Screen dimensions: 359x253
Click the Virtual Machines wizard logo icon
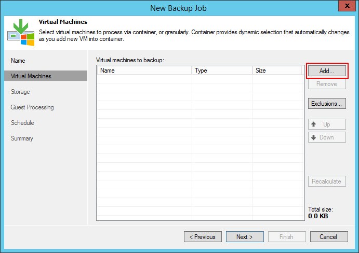(21, 33)
